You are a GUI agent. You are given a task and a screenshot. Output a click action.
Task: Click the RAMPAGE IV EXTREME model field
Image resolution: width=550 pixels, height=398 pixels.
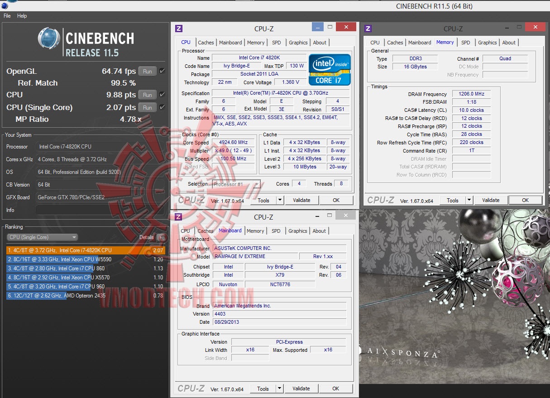click(255, 257)
